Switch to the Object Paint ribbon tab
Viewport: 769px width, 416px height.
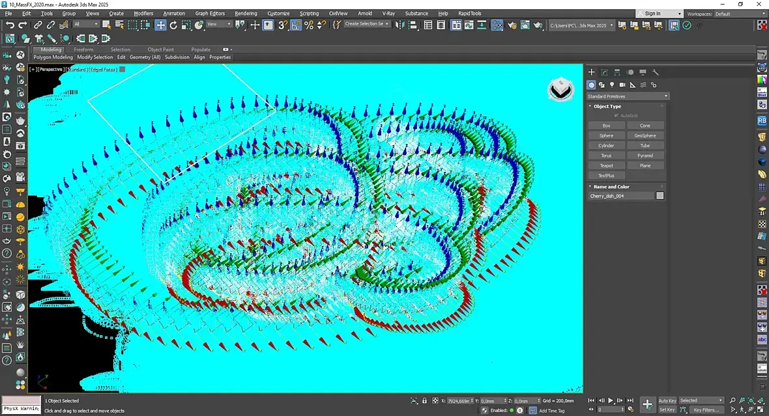[x=160, y=49]
